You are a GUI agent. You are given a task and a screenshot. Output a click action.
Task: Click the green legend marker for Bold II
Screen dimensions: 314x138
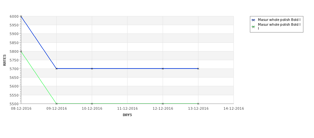point(253,27)
